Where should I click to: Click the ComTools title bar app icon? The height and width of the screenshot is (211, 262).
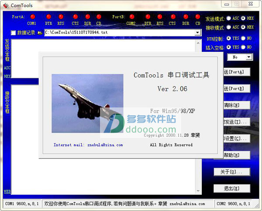[6, 6]
